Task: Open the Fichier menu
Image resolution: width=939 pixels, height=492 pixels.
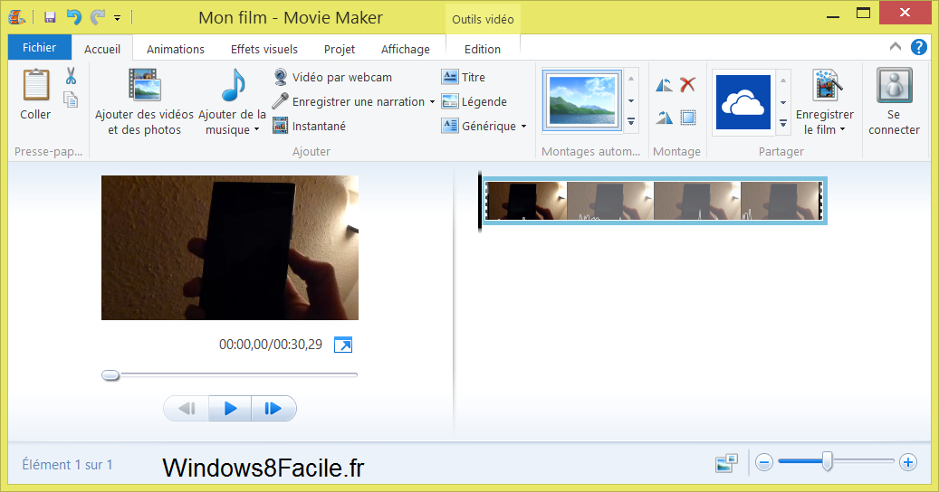Action: point(40,47)
